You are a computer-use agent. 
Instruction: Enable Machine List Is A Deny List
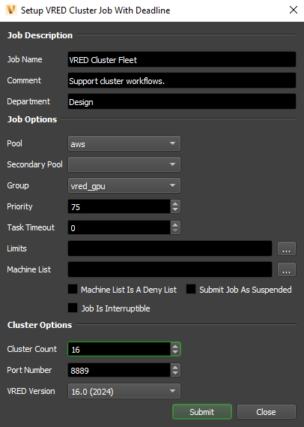point(73,289)
